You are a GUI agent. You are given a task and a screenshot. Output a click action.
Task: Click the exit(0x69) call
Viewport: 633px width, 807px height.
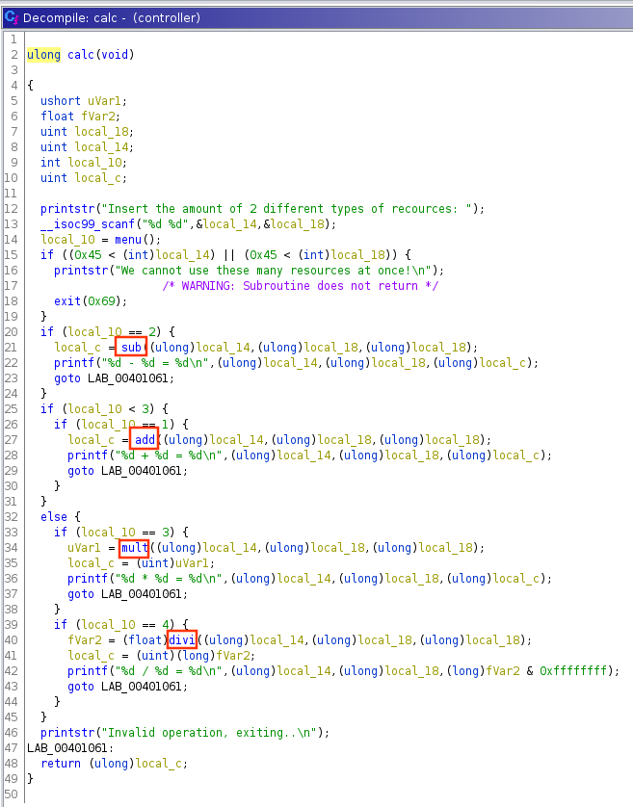click(x=81, y=300)
